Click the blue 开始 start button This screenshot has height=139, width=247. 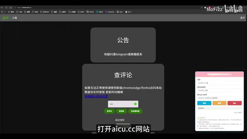pyautogui.click(x=204, y=103)
